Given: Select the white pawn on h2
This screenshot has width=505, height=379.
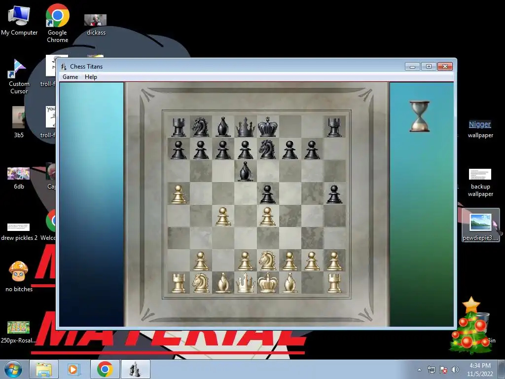Looking at the screenshot, I should 334,261.
